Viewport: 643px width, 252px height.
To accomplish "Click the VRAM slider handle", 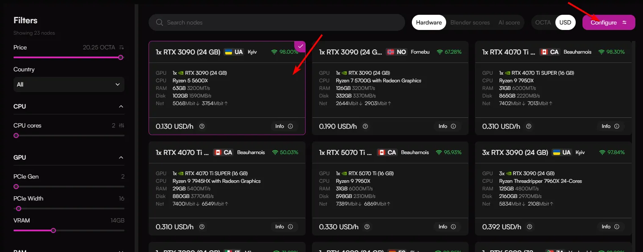I will pos(53,230).
